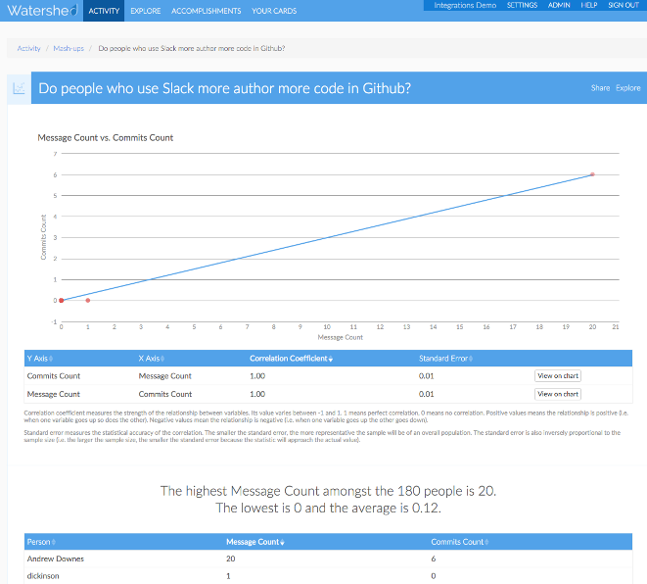This screenshot has width=647, height=584.
Task: Open the Admin menu
Action: pos(559,5)
